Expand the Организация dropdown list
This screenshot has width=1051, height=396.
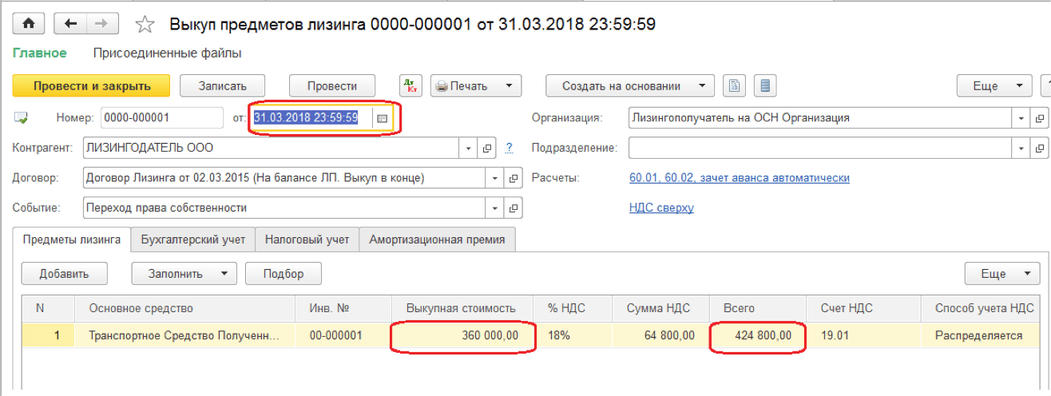tap(1021, 118)
